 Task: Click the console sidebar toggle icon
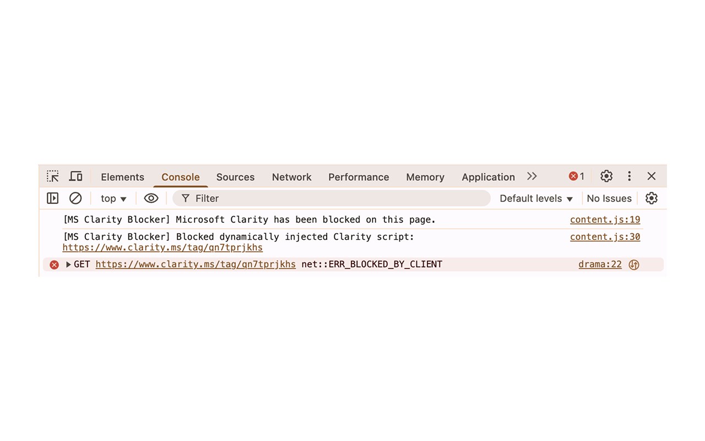tap(52, 198)
